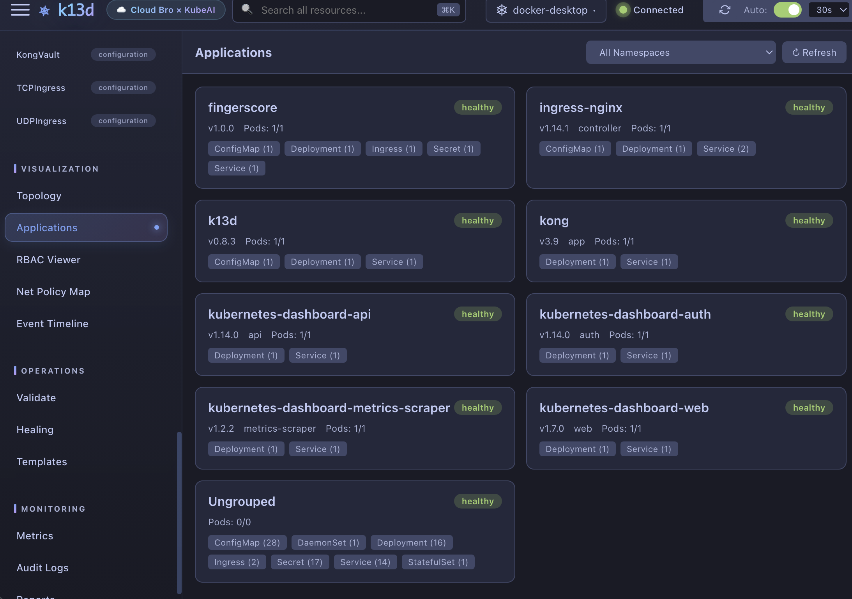852x599 pixels.
Task: Navigate to Audit Logs in Monitoring section
Action: [42, 567]
